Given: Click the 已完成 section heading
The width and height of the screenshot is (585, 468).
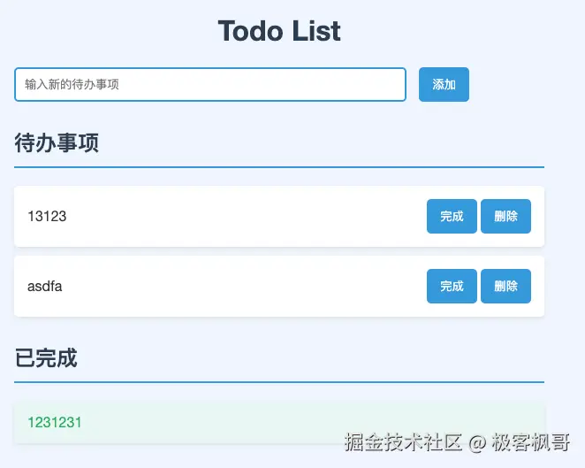Looking at the screenshot, I should (x=46, y=358).
